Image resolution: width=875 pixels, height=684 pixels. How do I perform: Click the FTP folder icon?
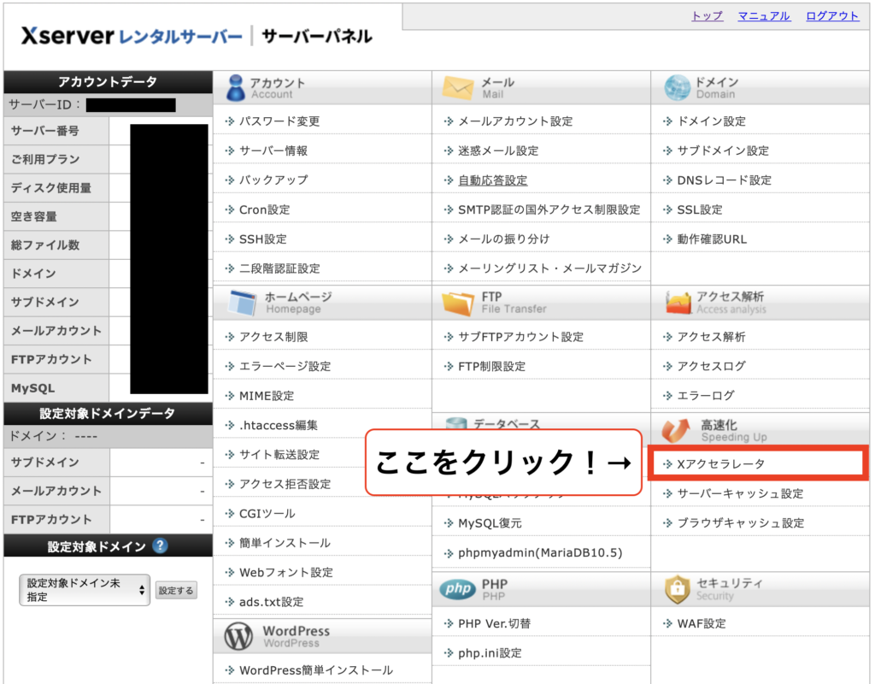coord(458,303)
